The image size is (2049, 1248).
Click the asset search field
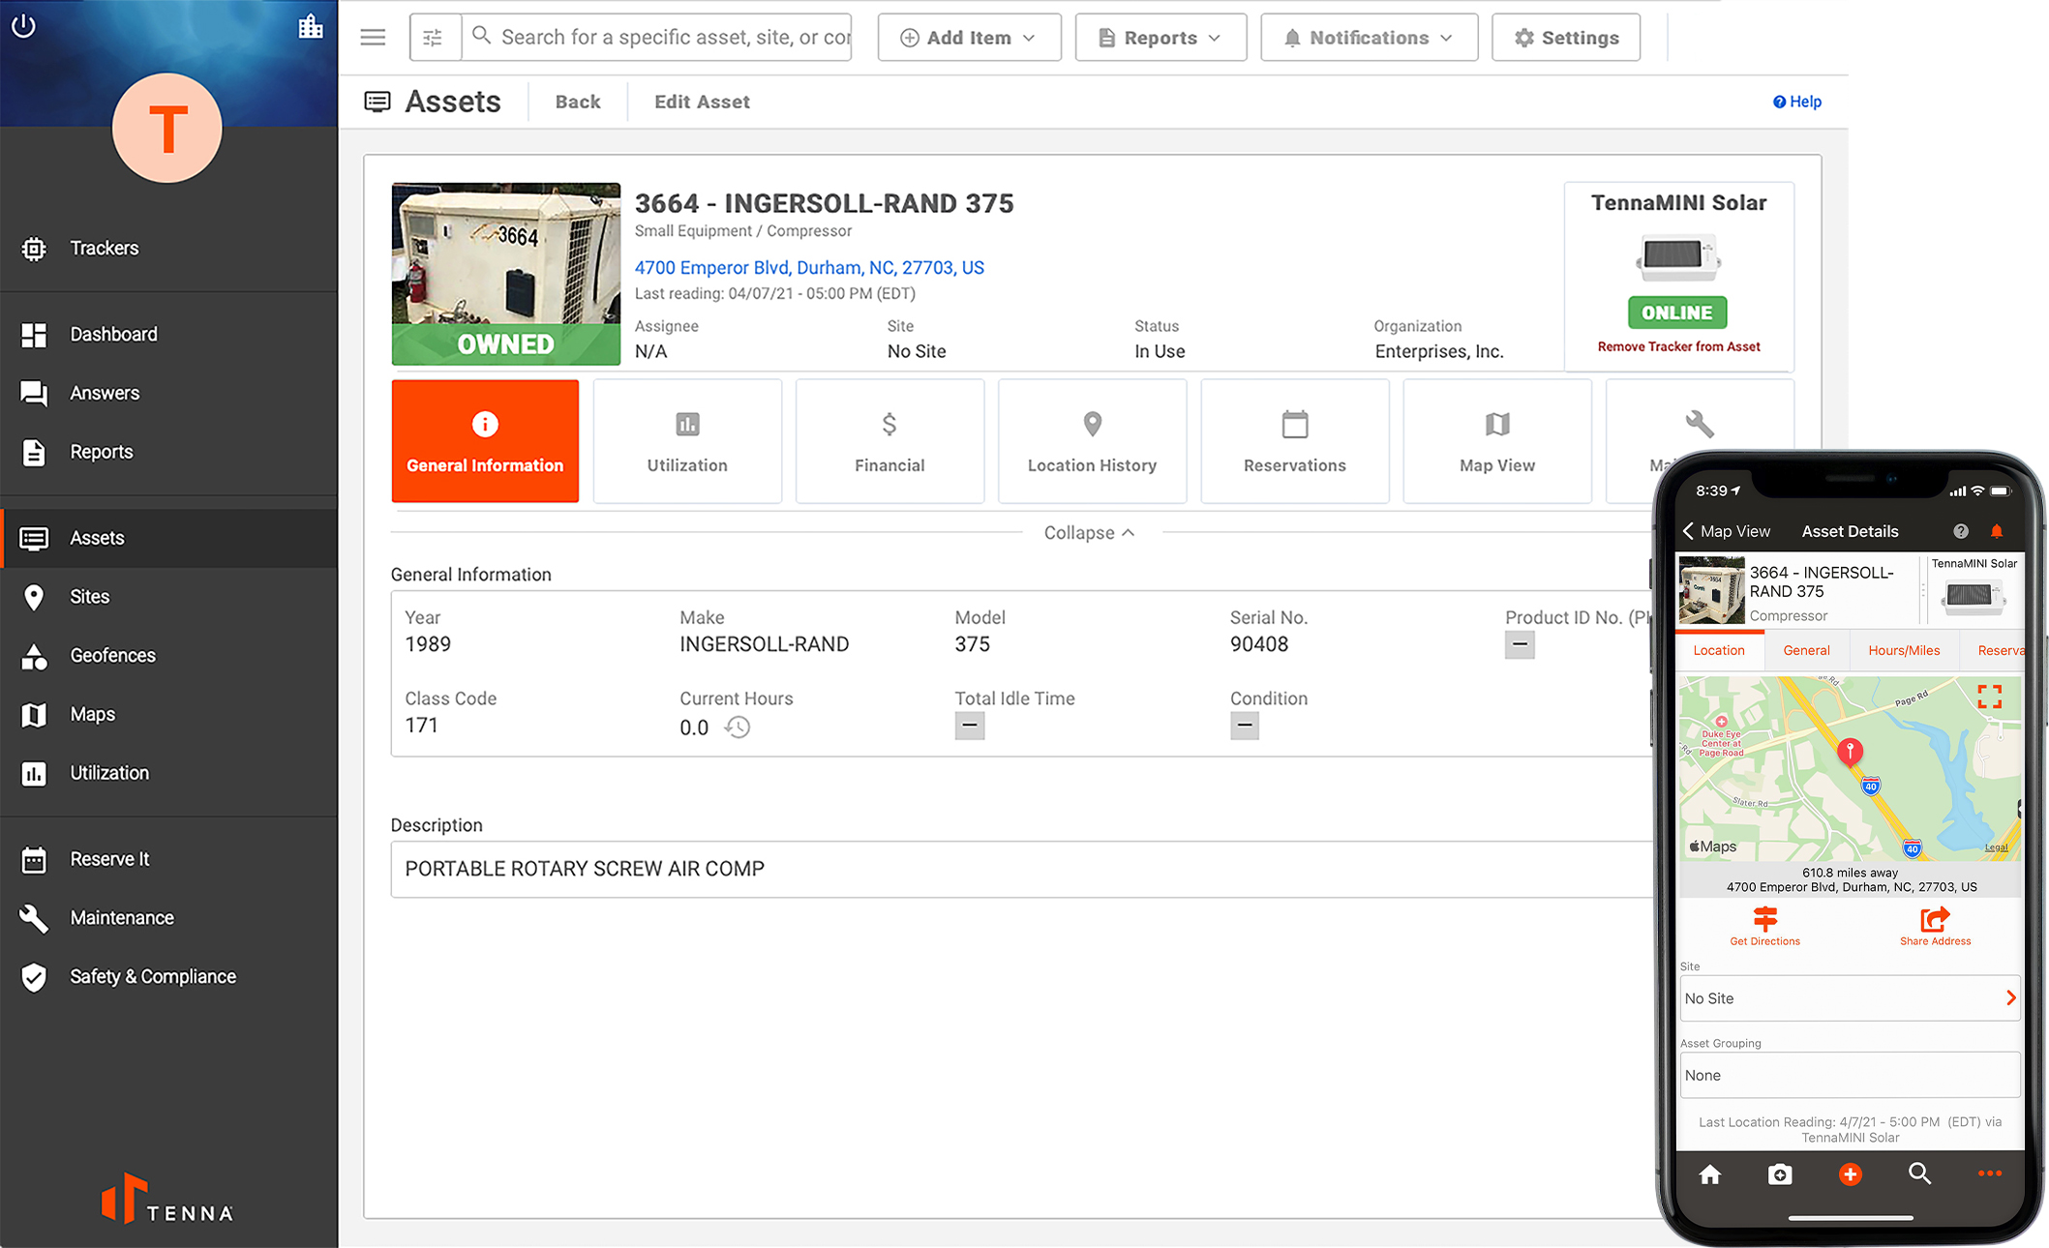pos(657,38)
